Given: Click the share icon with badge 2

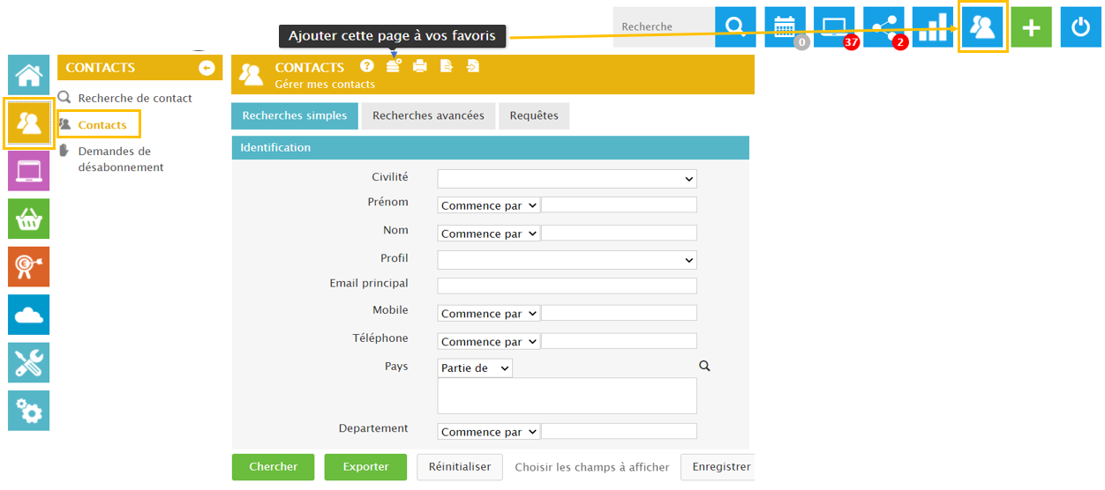Looking at the screenshot, I should [883, 27].
